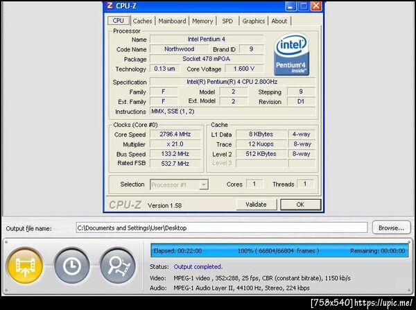Click the core speed value '2796.4 MHz'
This screenshot has height=310, width=416.
point(175,135)
